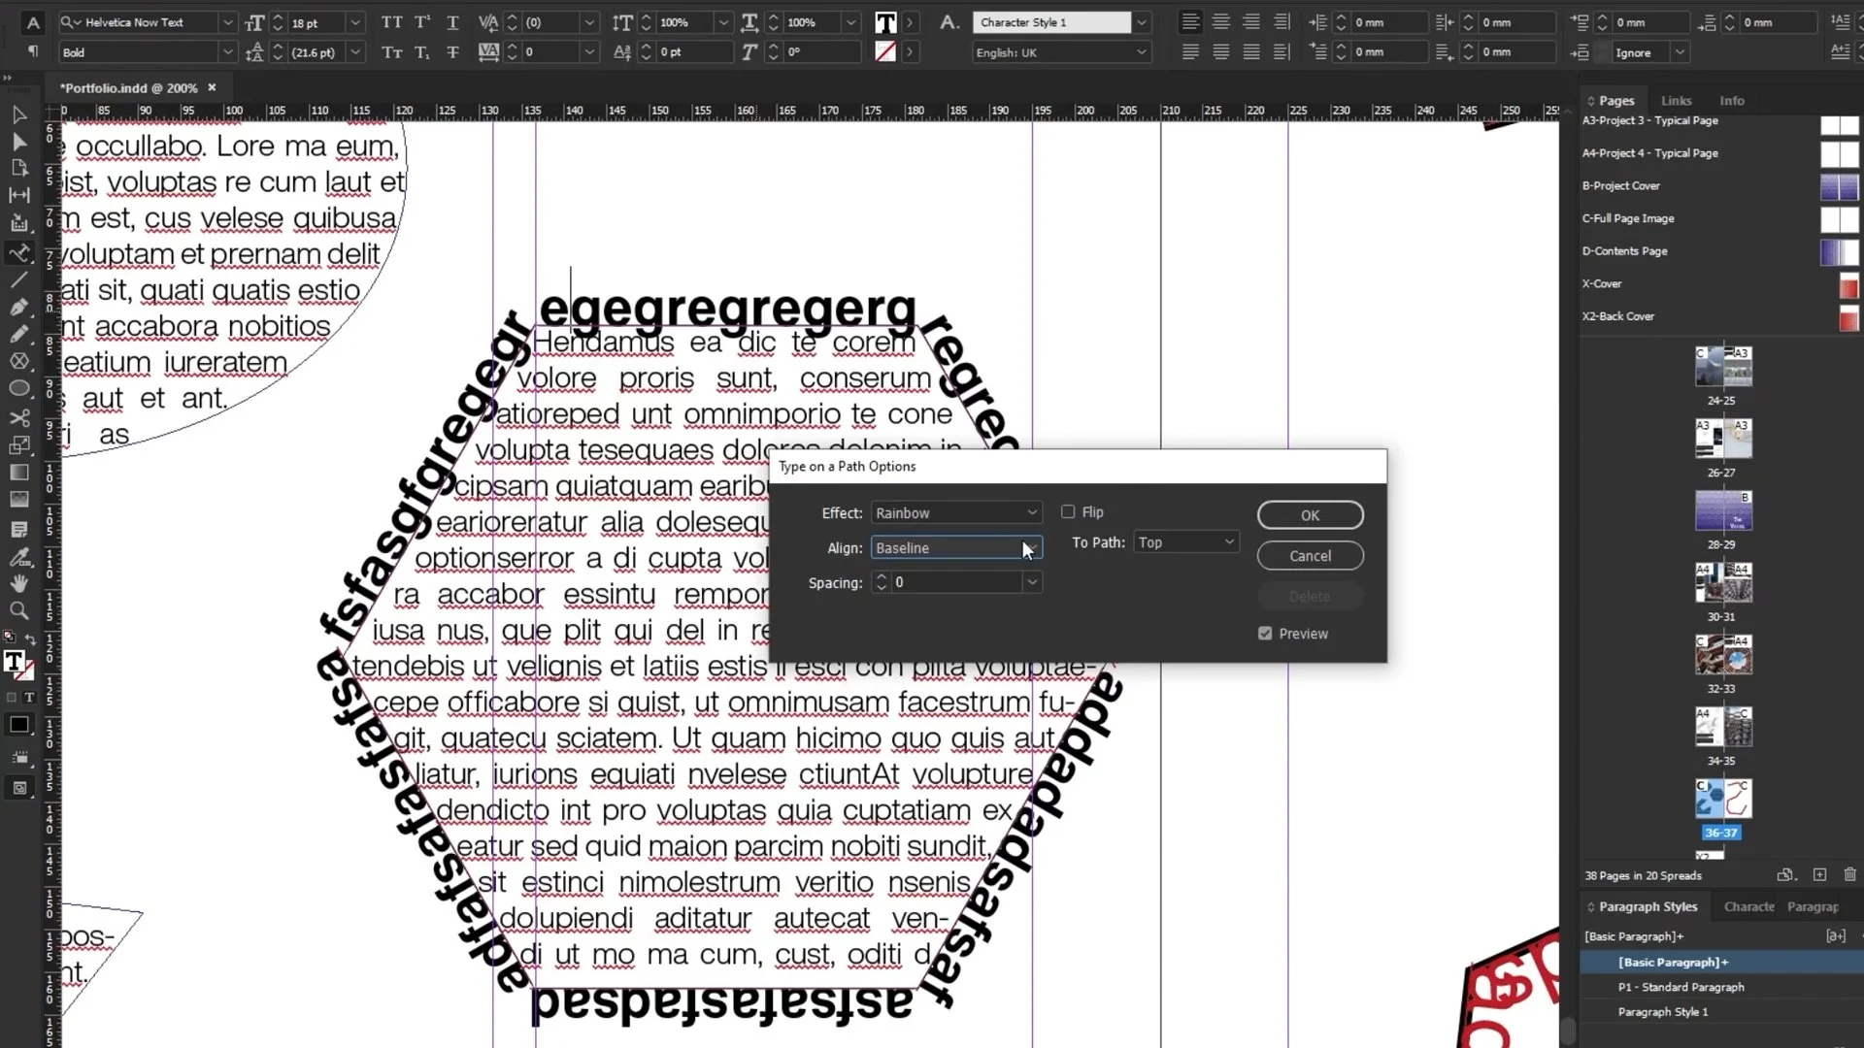Click Cancel in the dialog
Viewport: 1864px width, 1048px height.
[1310, 555]
